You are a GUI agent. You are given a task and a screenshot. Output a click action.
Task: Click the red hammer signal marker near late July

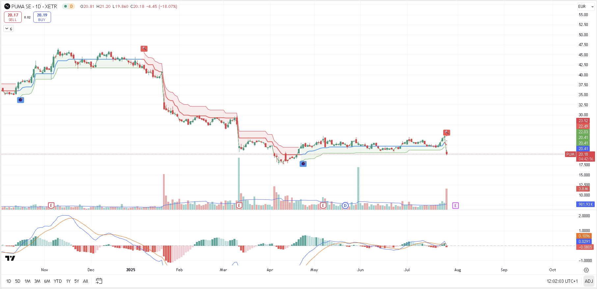pos(447,133)
